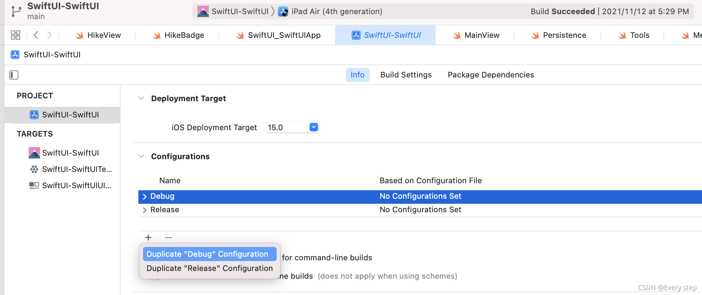Select the Info tab

pyautogui.click(x=357, y=75)
